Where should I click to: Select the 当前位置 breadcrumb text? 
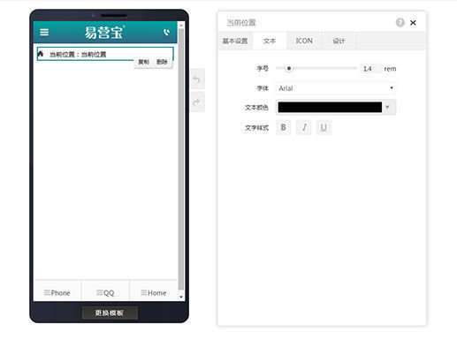[x=78, y=55]
